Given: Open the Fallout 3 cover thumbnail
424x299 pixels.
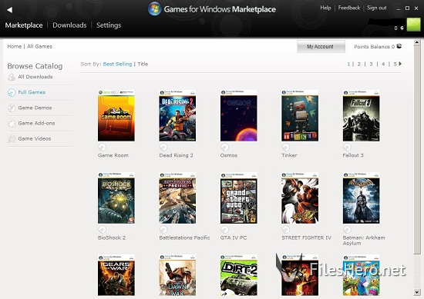Looking at the screenshot, I should [x=362, y=115].
